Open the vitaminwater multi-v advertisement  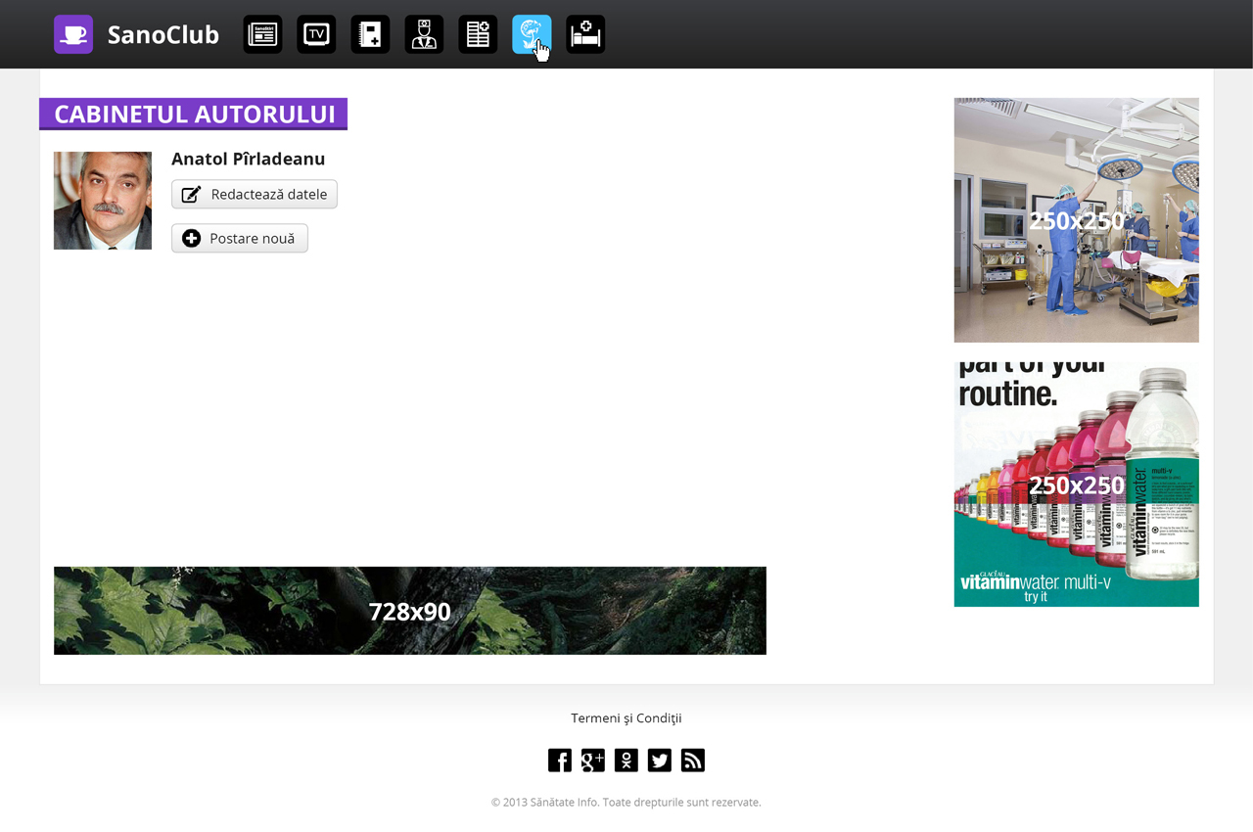pyautogui.click(x=1076, y=485)
